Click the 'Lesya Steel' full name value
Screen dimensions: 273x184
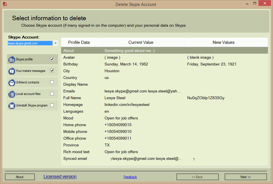click(115, 98)
